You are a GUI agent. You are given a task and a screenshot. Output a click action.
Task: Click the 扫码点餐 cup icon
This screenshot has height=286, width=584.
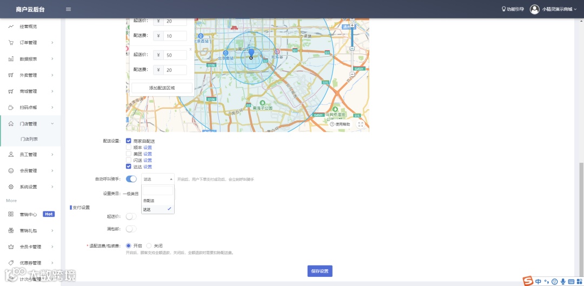pos(11,107)
